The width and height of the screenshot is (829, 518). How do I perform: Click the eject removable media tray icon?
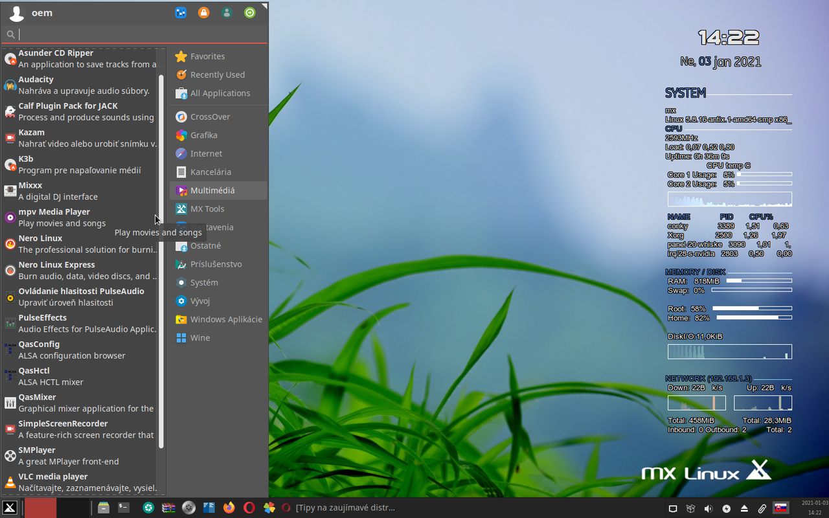(x=745, y=509)
